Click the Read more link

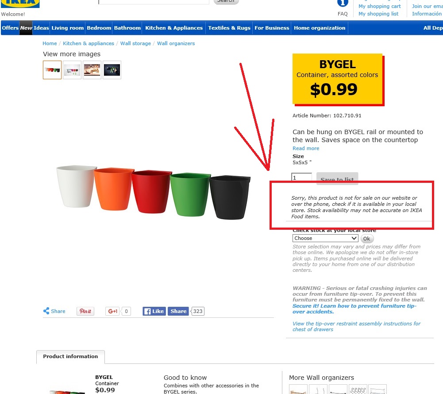pyautogui.click(x=306, y=148)
